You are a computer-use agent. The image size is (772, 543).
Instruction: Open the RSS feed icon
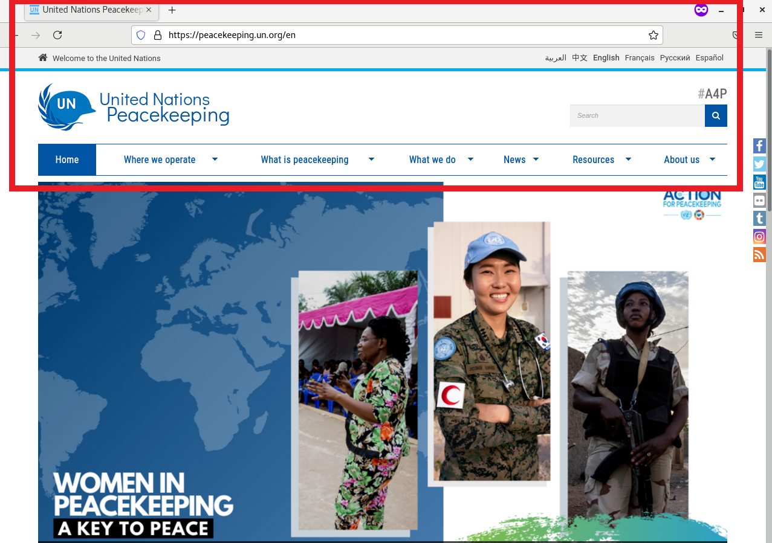(759, 255)
